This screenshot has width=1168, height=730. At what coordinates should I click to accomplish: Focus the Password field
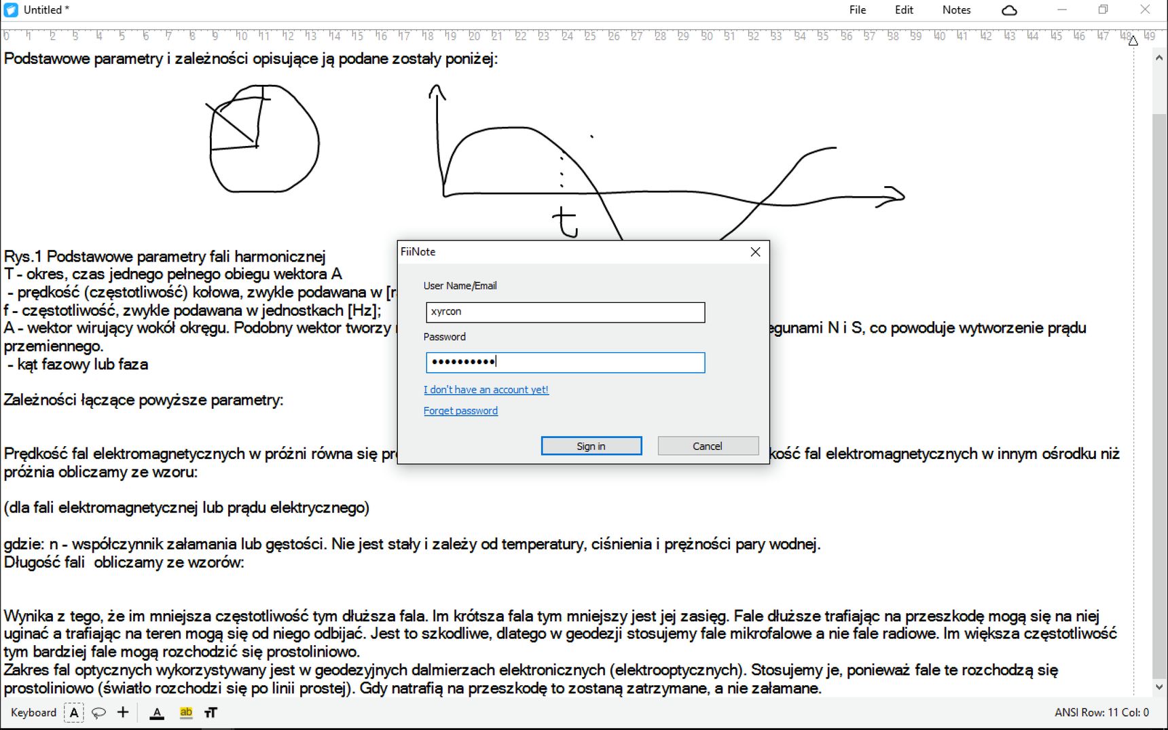pyautogui.click(x=566, y=362)
